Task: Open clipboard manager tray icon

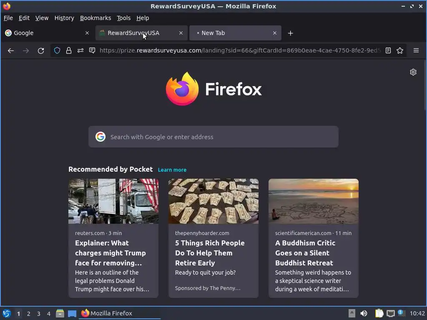Action: (379, 313)
